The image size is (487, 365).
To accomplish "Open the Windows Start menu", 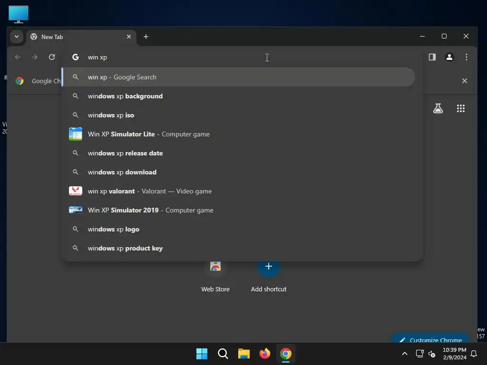I will [x=202, y=354].
